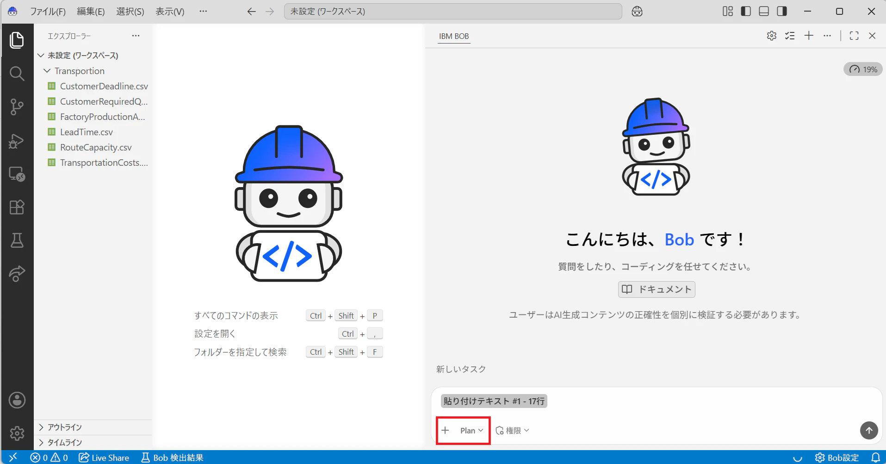886x464 pixels.
Task: Expand the タイムライン section
Action: point(93,442)
